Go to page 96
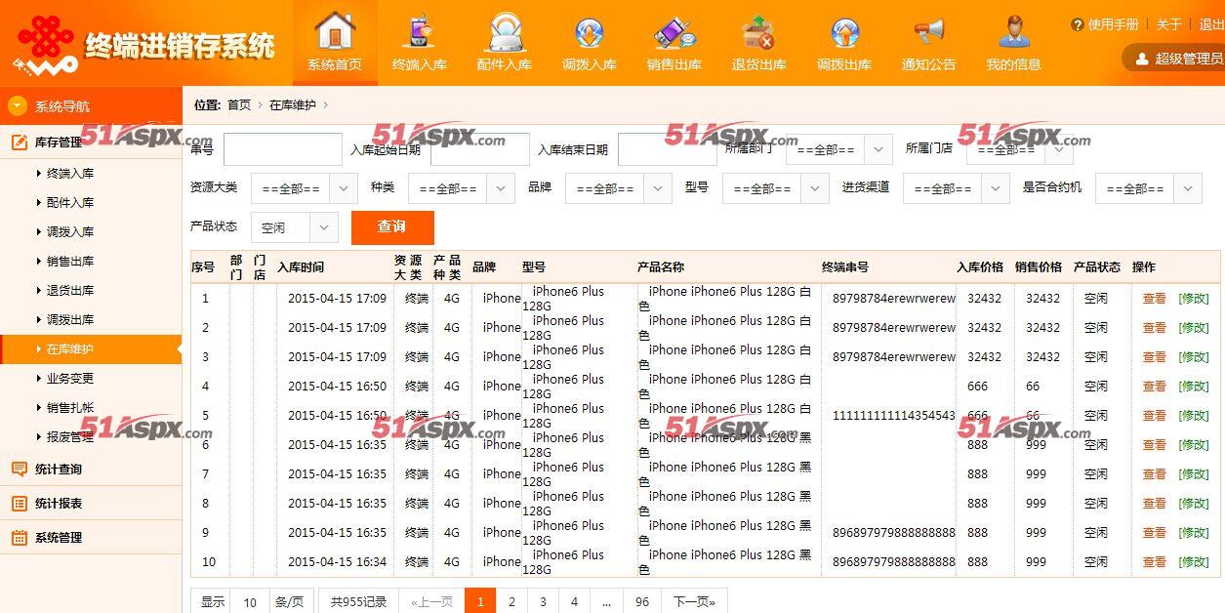 coord(642,601)
